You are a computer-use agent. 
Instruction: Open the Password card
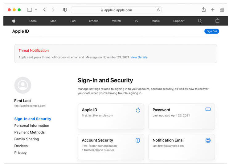(x=182, y=117)
